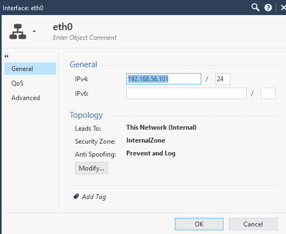Click the tag icon next to Add Tag
This screenshot has height=234, width=286.
[x=76, y=196]
